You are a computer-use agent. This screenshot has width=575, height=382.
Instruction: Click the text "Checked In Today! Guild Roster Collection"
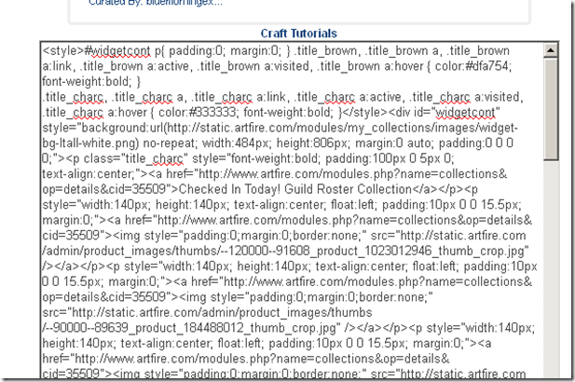coord(295,189)
